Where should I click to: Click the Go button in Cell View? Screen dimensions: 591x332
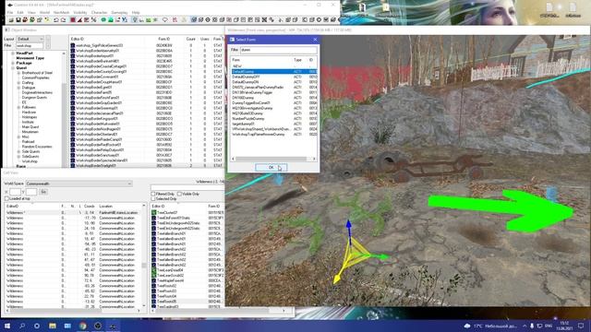point(43,192)
